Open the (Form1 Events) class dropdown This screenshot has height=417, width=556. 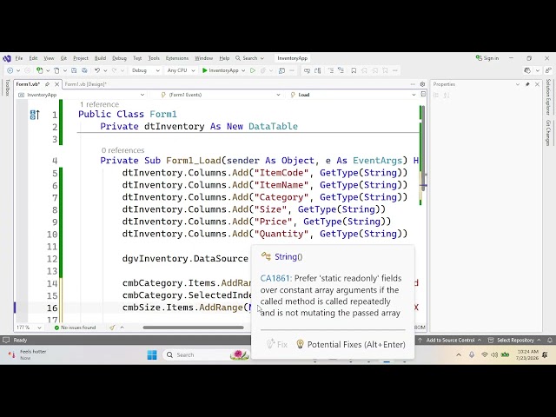pos(221,95)
